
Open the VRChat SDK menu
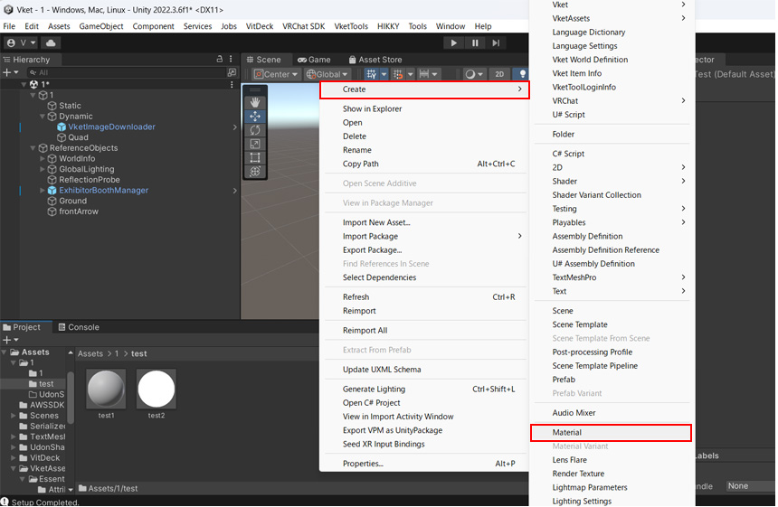[x=303, y=26]
